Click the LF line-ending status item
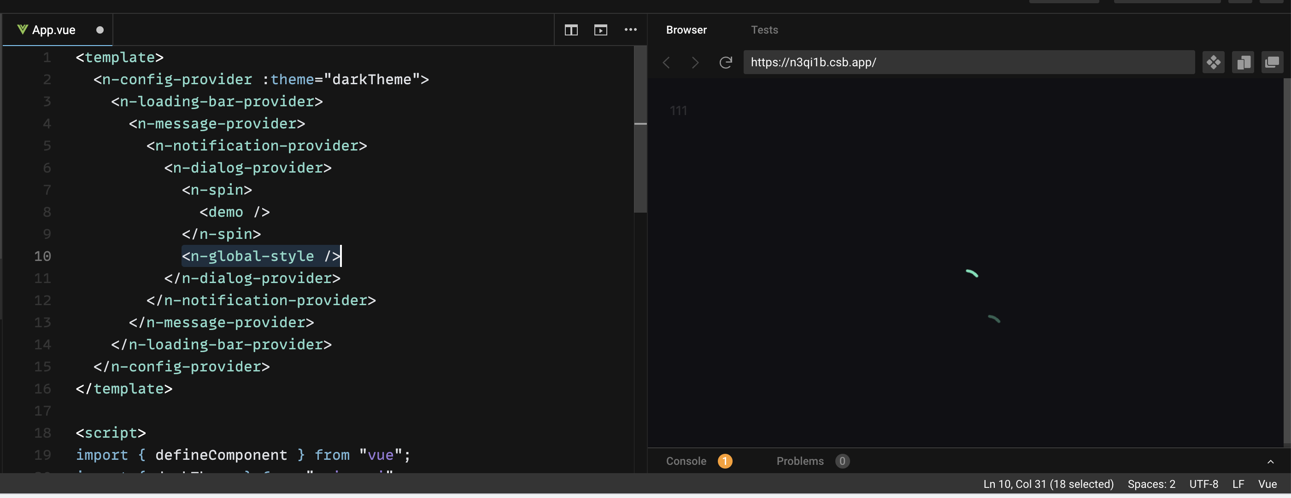This screenshot has height=498, width=1291. 1238,484
